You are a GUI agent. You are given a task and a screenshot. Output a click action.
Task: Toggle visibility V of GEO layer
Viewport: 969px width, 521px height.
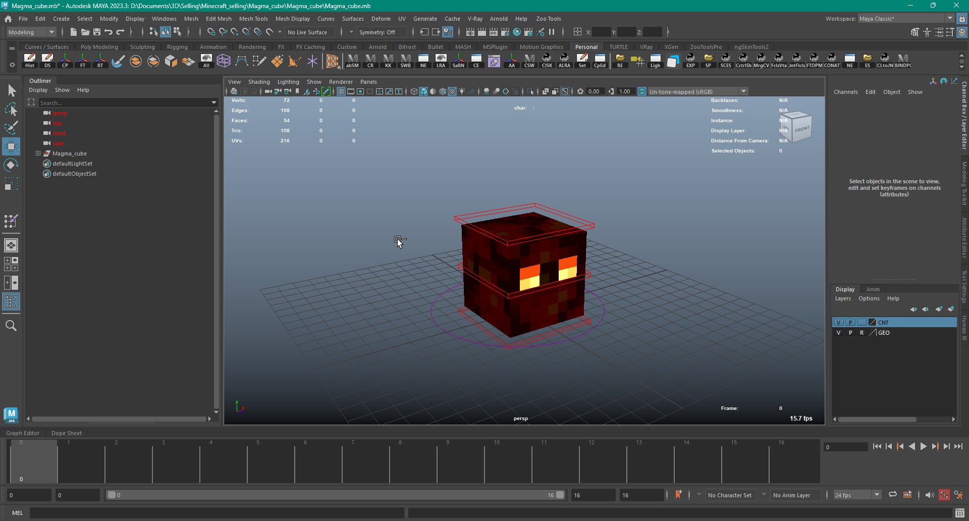[839, 333]
